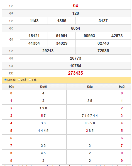Click the G6 row label
Viewport: 132px width, 166px height.
[x=11, y=21]
